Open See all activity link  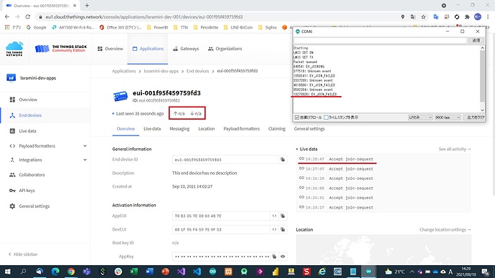pos(455,149)
